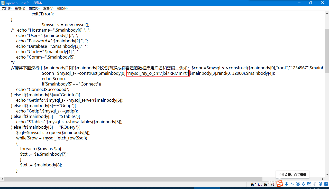
Task: Click the horizontal scrollbar left arrow
Action: click(2, 179)
